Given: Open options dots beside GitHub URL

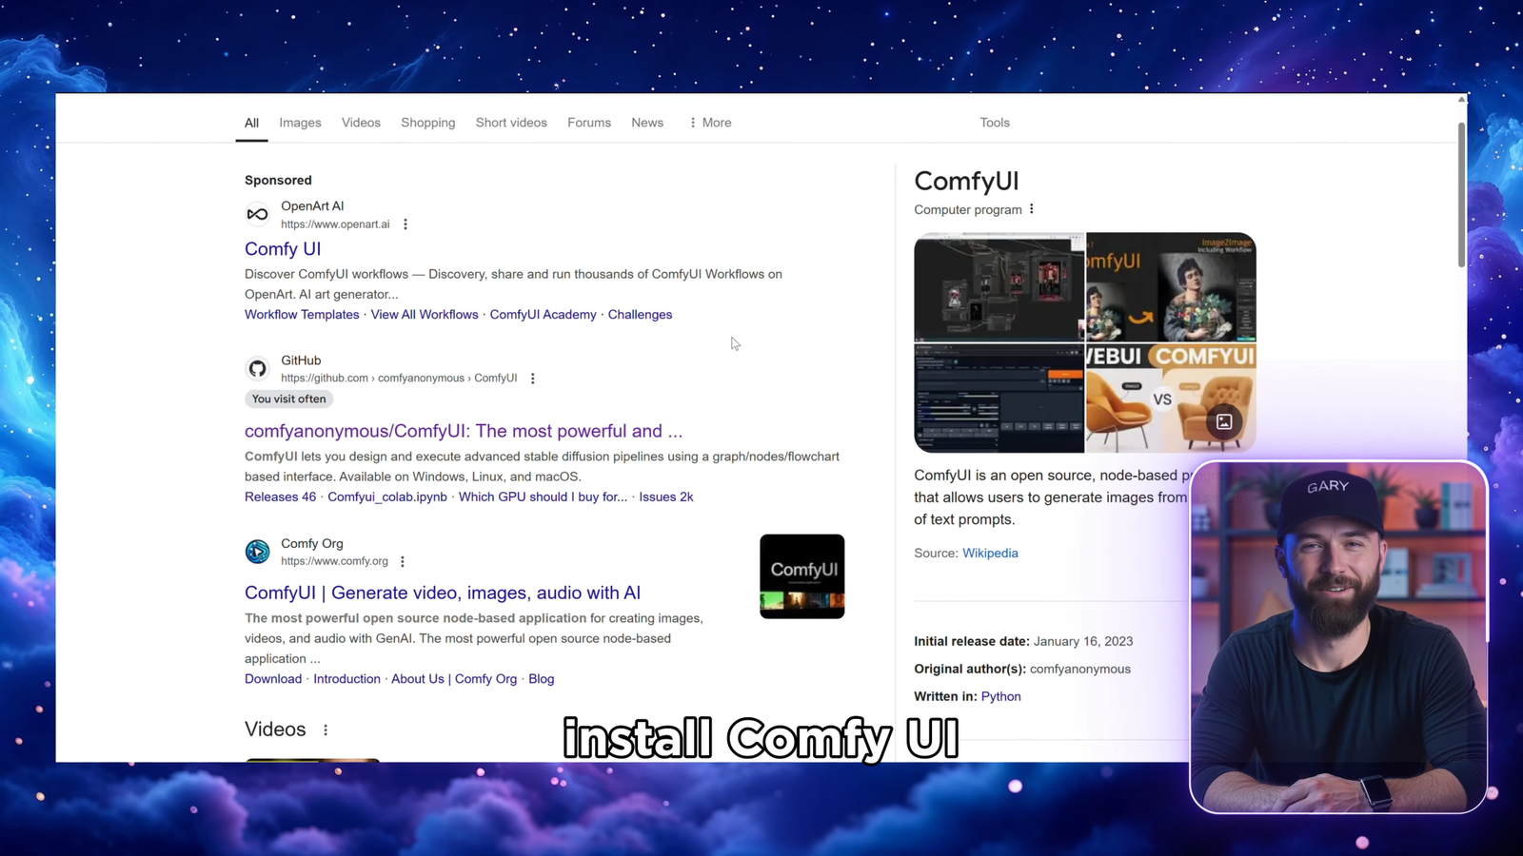Looking at the screenshot, I should [x=533, y=379].
